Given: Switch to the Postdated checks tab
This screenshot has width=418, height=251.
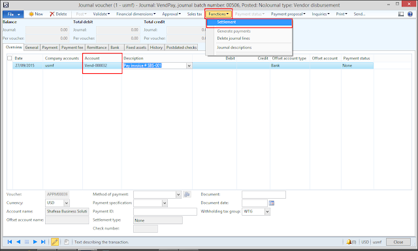Looking at the screenshot, I should (182, 48).
